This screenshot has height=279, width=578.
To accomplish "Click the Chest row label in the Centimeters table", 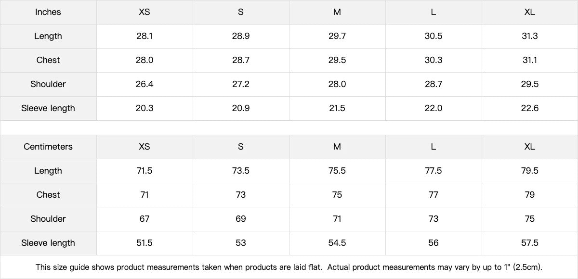I will pos(48,195).
